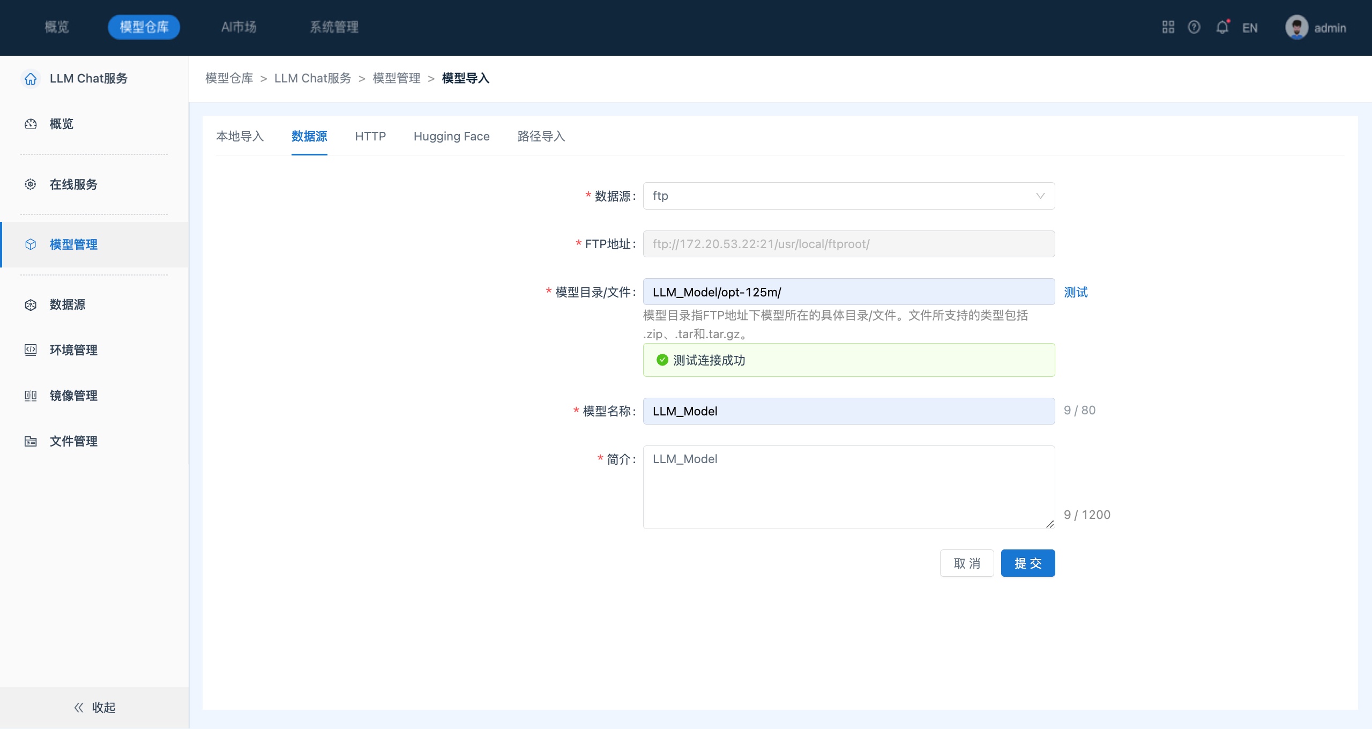The image size is (1372, 729).
Task: Click the LLM Chat服务 home icon
Action: point(31,79)
